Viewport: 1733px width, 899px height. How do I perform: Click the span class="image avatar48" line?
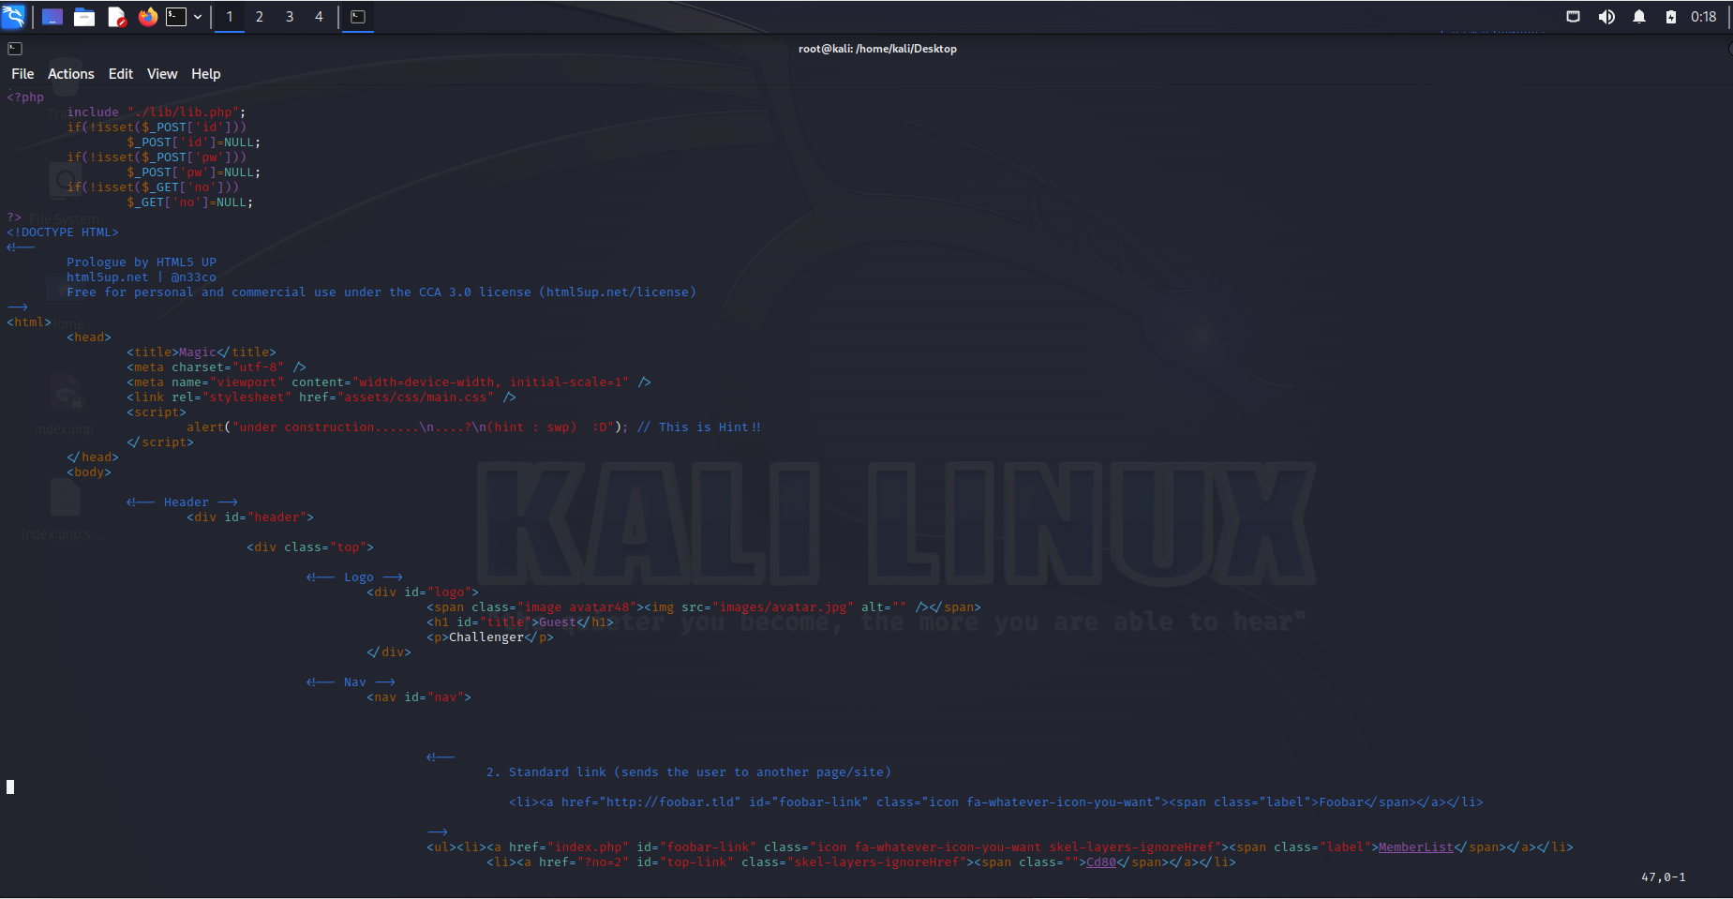tap(704, 607)
